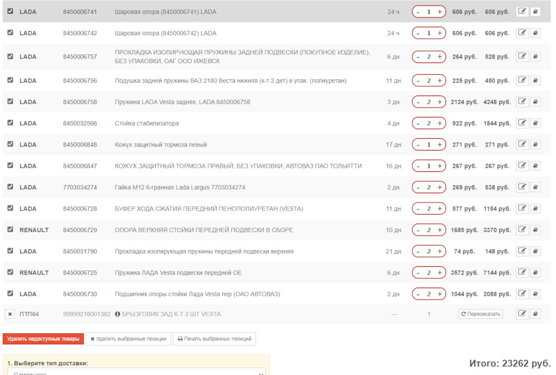Open the book icon for part 8450006756
Viewport: 556px width, 375px height.
tap(535, 80)
